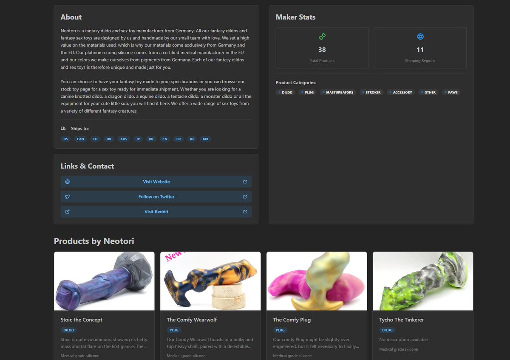The width and height of the screenshot is (510, 360).
Task: Click the external arrow icon right of Visit Reddit
Action: tap(245, 211)
